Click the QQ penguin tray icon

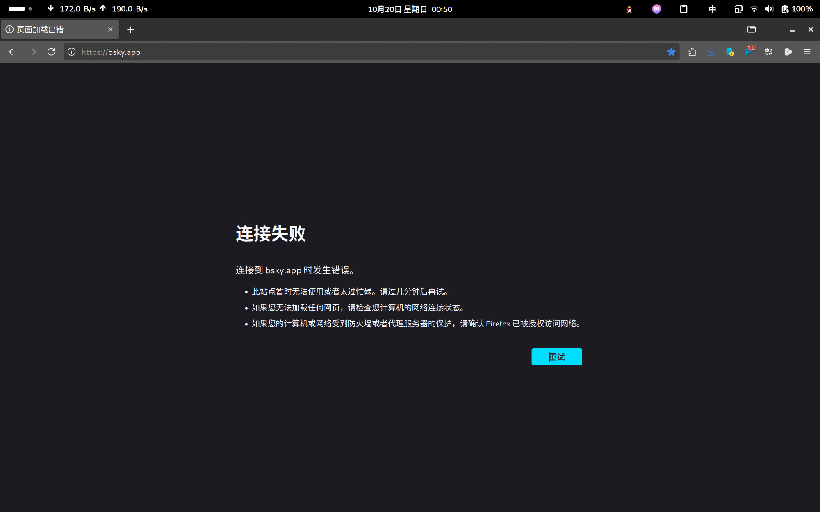[x=629, y=9]
